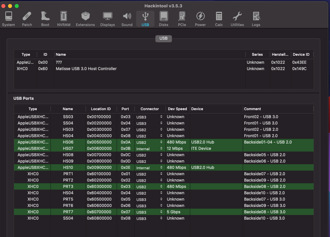Open the Calc tool
Viewport: 330px width, 237px height.
tap(219, 19)
